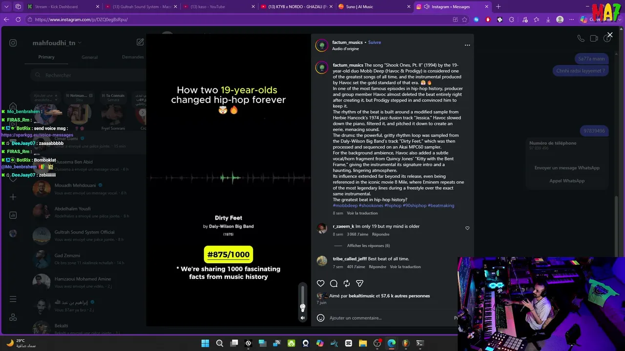Switch to the Primary inbox tab

click(x=46, y=57)
